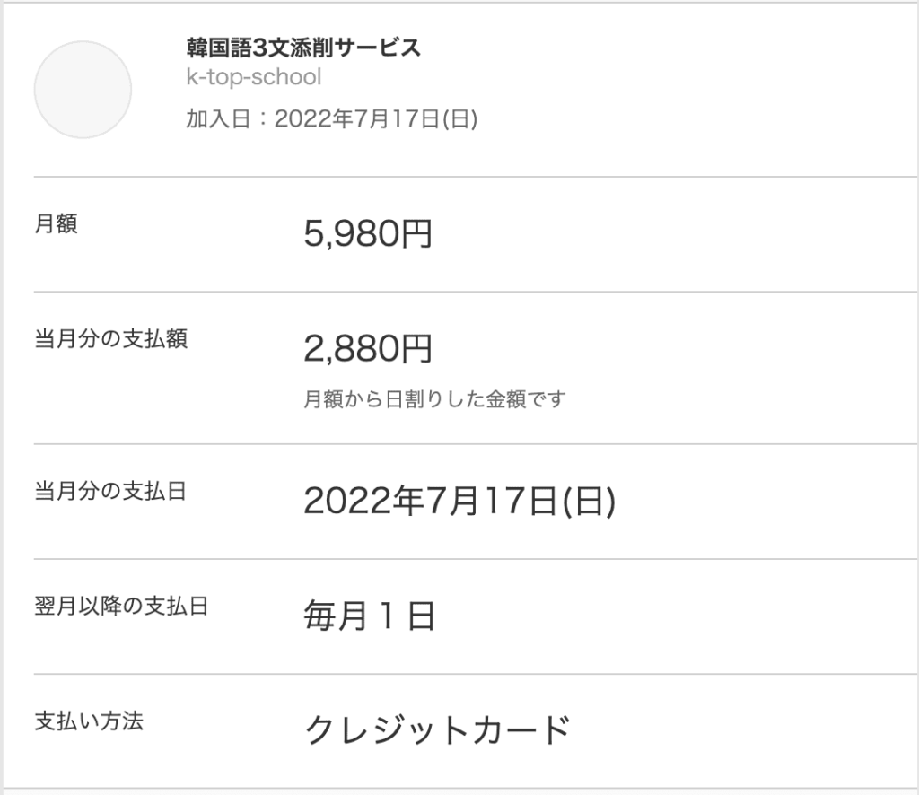Click the 月額 label
The image size is (919, 795).
(56, 223)
